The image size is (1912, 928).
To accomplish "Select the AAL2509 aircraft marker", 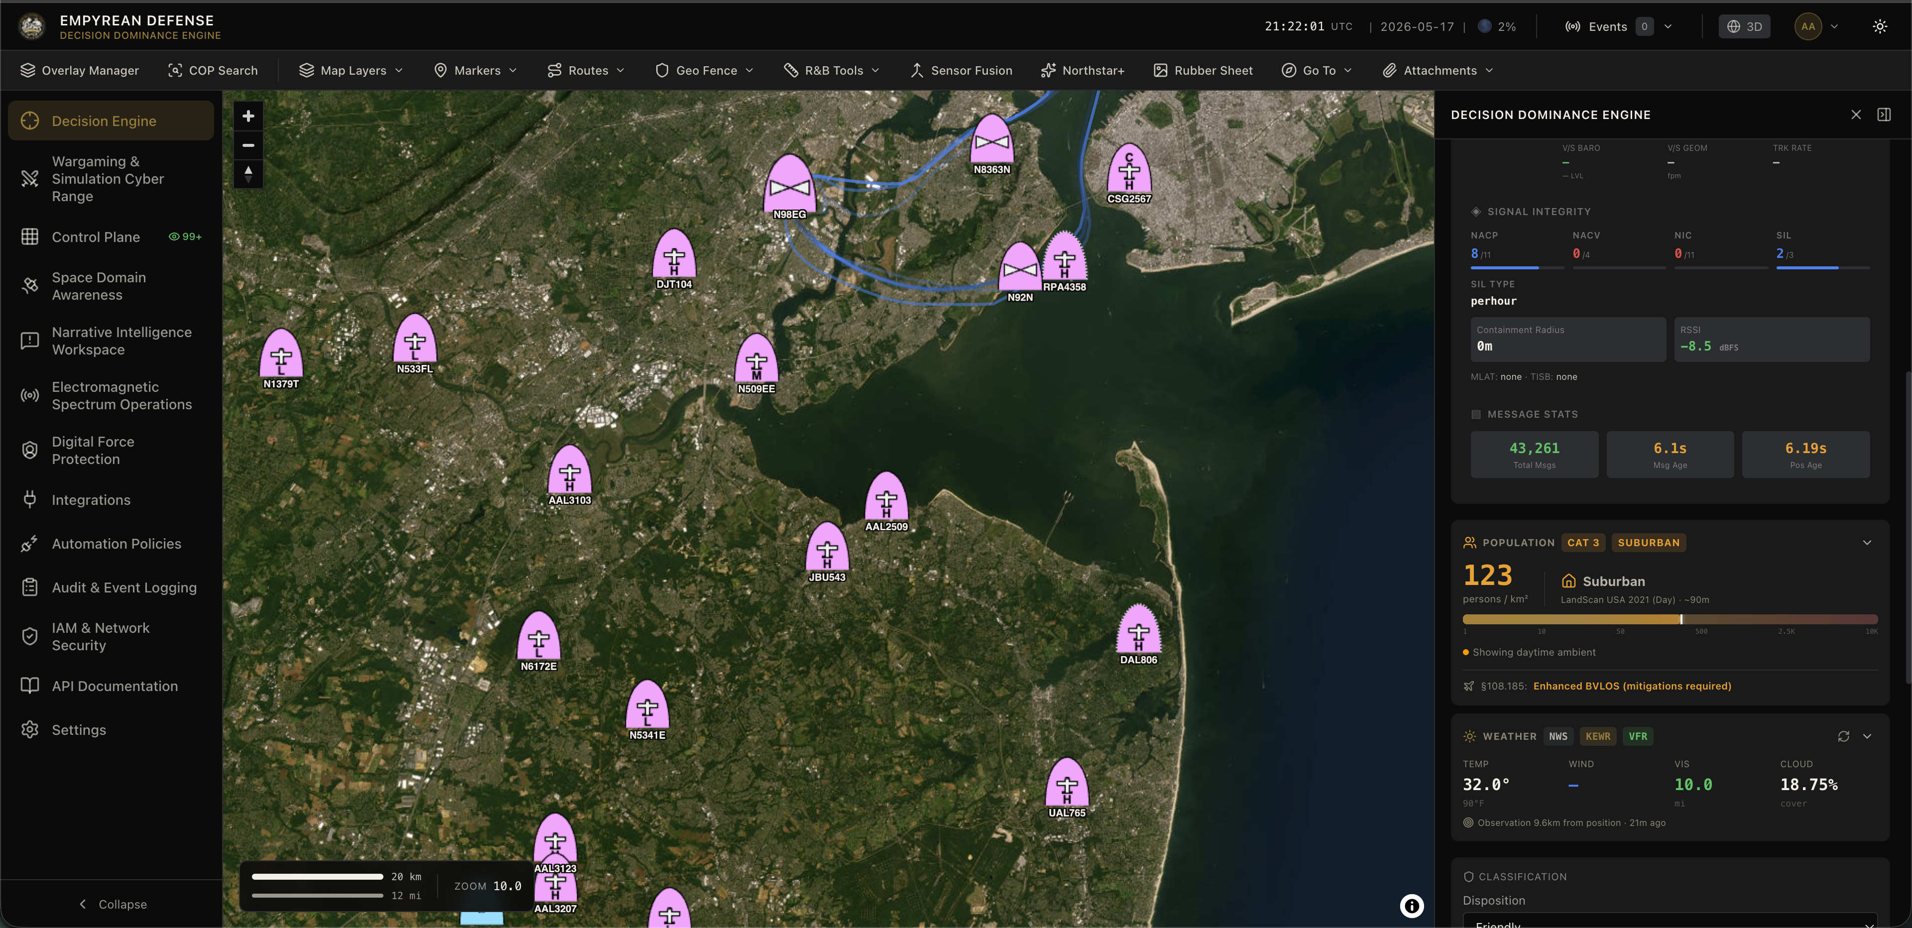I will pos(886,500).
